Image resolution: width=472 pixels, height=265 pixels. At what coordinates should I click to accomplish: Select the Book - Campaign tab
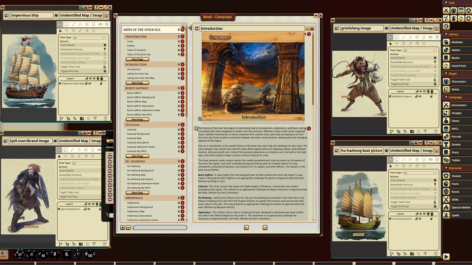218,17
